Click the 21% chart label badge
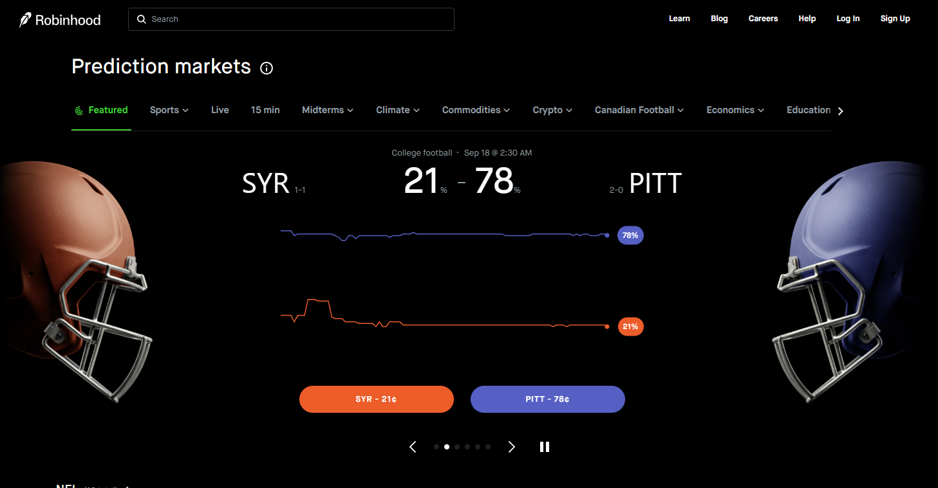The image size is (938, 488). pos(630,327)
